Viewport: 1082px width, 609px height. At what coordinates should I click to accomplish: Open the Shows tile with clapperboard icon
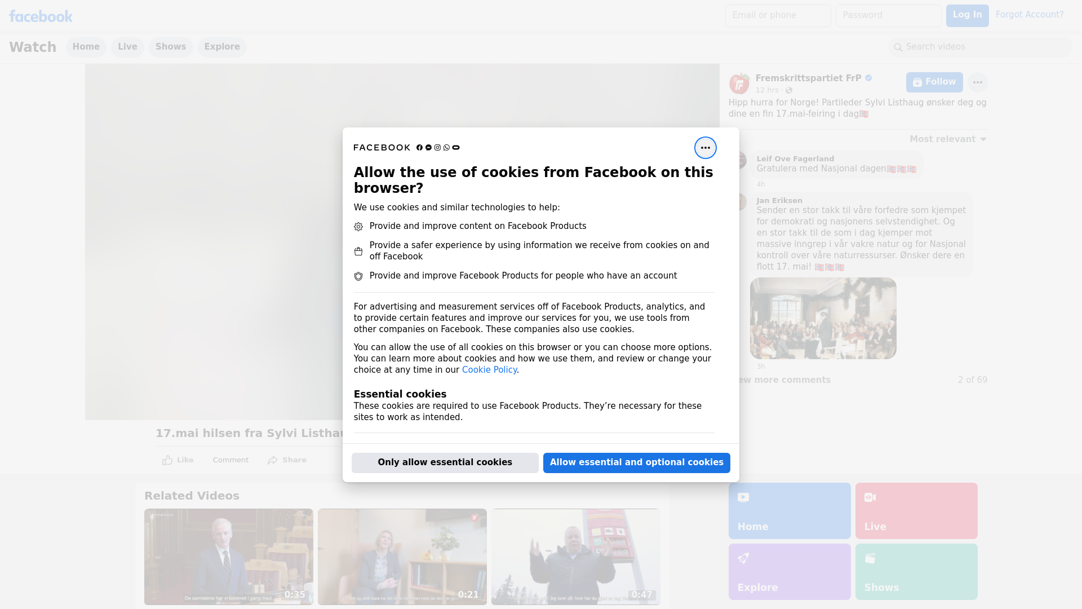[916, 571]
